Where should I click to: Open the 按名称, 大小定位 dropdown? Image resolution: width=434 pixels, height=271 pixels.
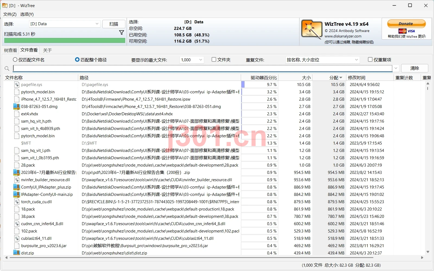coord(322,60)
